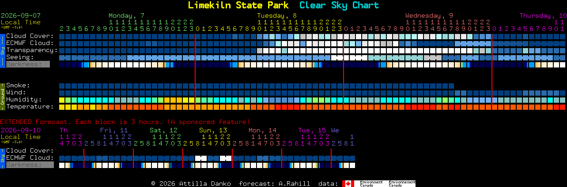This screenshot has width=567, height=187.
Task: Click the Wind row label
Action: (16, 93)
